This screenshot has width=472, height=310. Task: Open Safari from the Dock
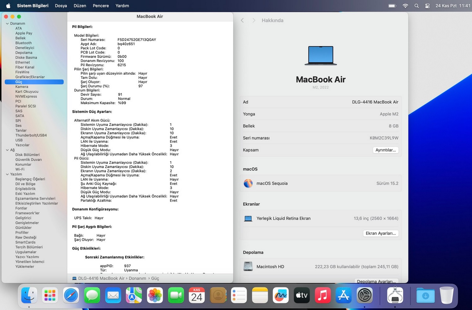71,295
